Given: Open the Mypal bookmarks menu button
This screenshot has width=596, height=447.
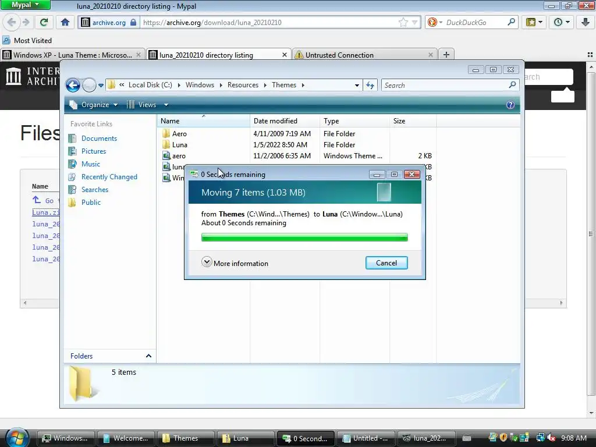Looking at the screenshot, I should pos(534,23).
